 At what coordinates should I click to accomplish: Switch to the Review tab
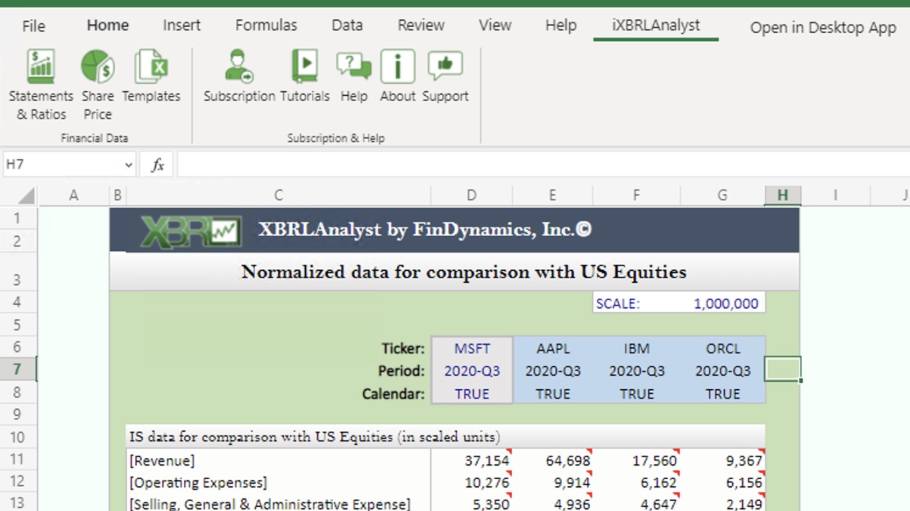[x=421, y=25]
